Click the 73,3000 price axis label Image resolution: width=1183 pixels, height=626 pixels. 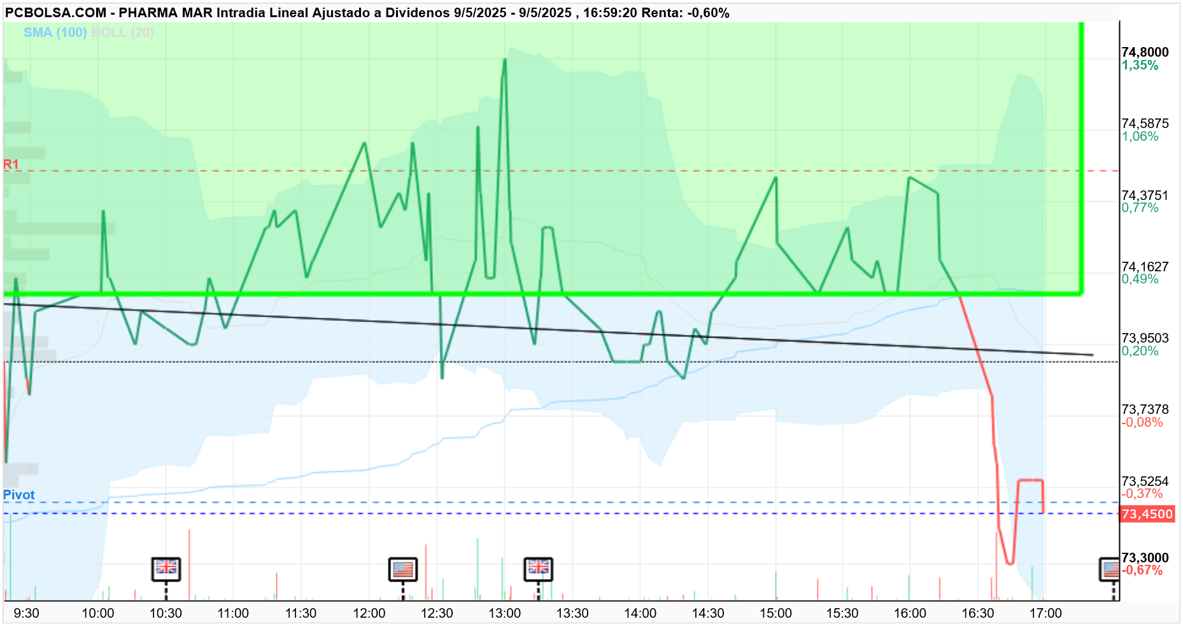1145,558
